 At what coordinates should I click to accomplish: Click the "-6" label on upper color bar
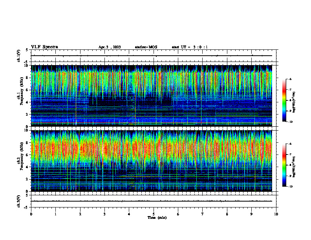click(290, 79)
